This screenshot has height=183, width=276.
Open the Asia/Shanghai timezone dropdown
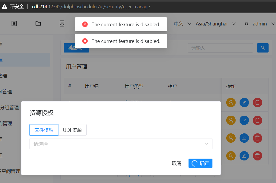(216, 24)
